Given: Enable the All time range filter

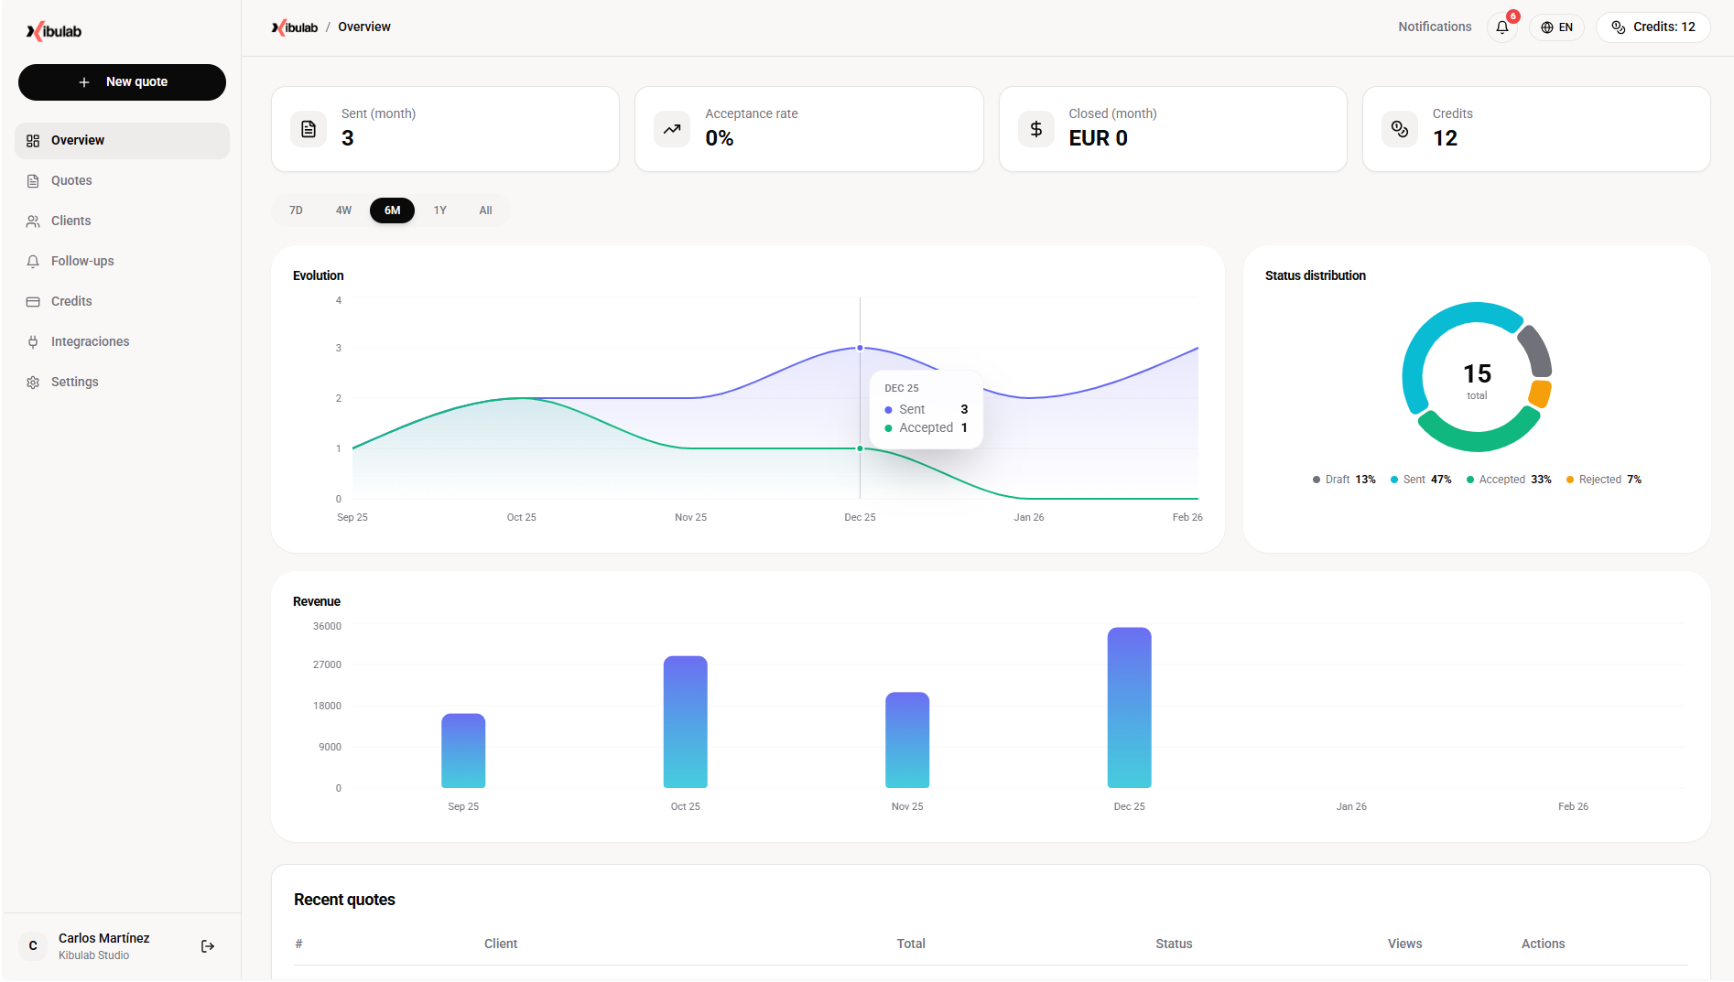Looking at the screenshot, I should 485,210.
